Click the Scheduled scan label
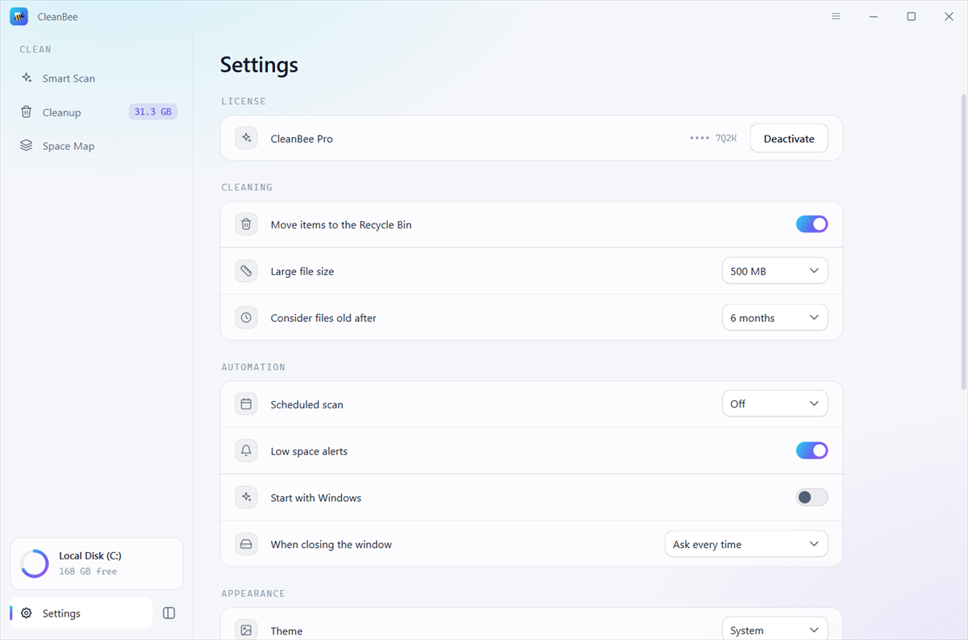The image size is (968, 640). pyautogui.click(x=307, y=404)
